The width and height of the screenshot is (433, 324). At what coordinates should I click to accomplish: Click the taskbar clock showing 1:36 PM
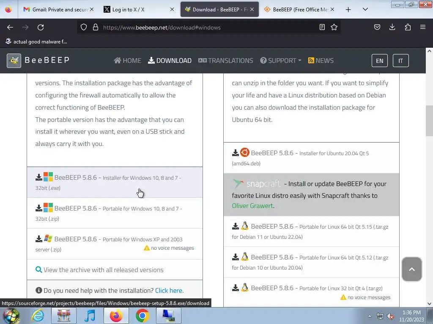coord(411,316)
